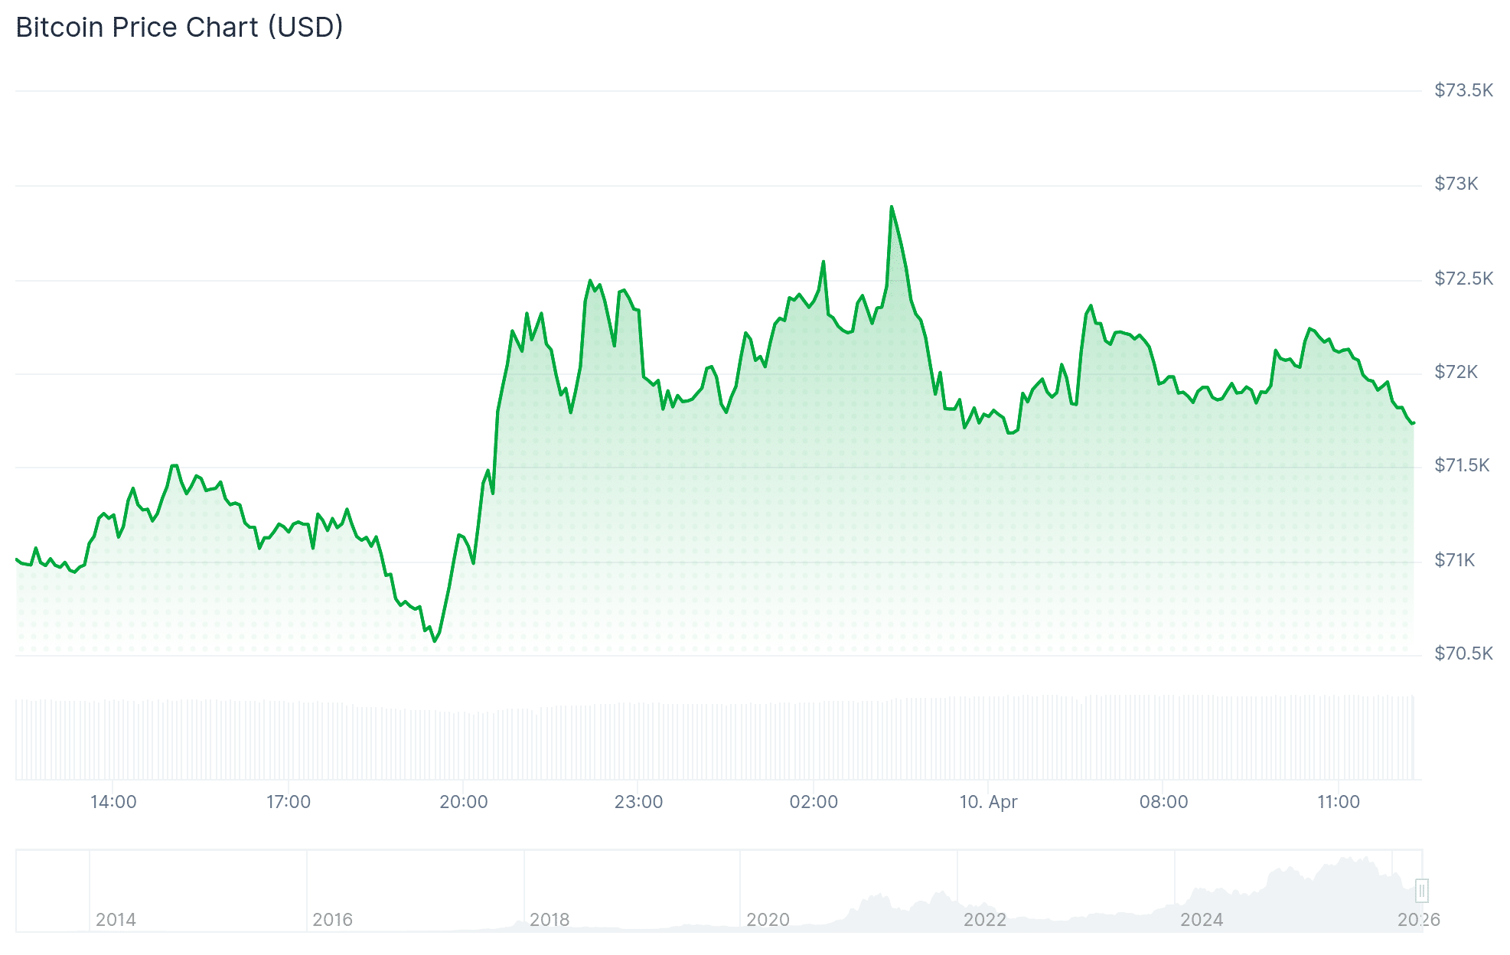Click the highest peak of the price line
The image size is (1510, 955).
pyautogui.click(x=892, y=207)
